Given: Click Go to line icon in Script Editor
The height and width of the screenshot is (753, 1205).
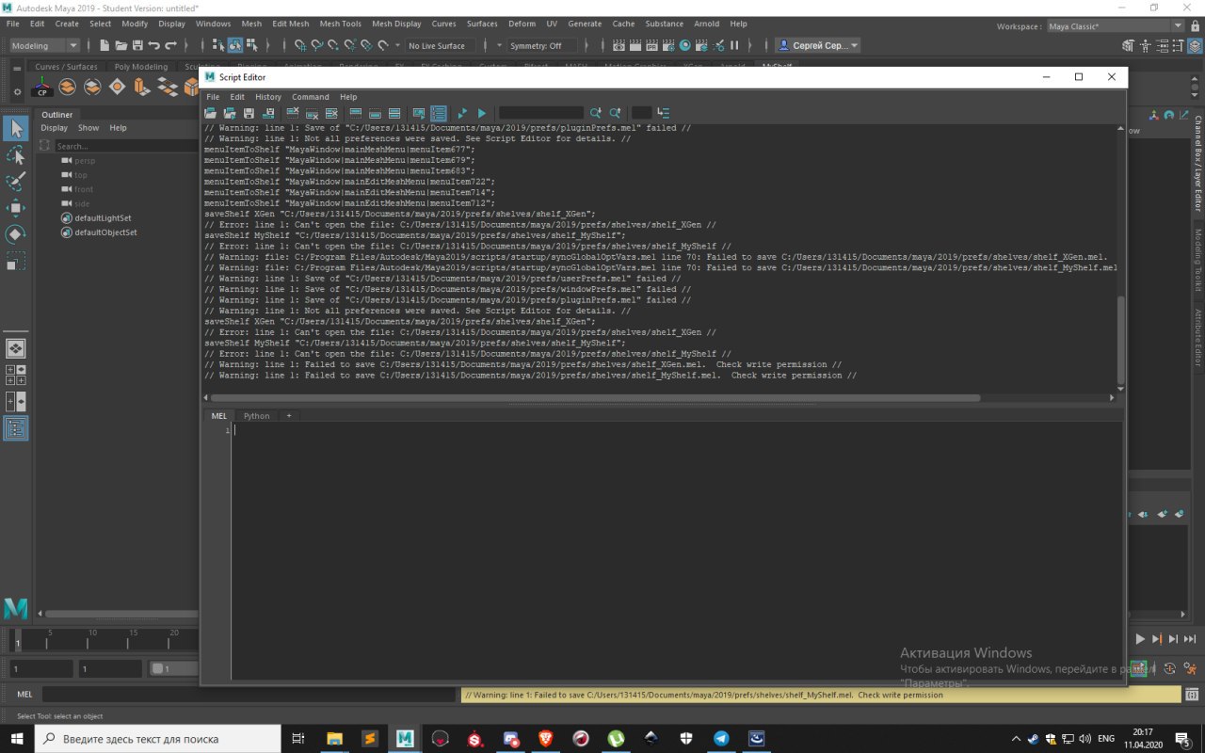Looking at the screenshot, I should [x=664, y=113].
